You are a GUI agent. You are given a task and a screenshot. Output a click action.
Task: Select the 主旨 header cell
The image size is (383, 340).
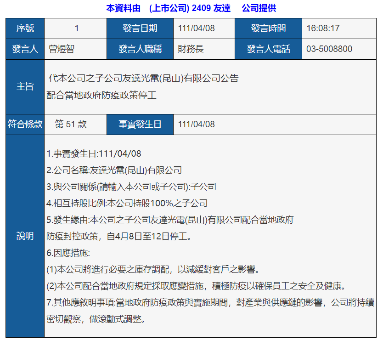(25, 87)
